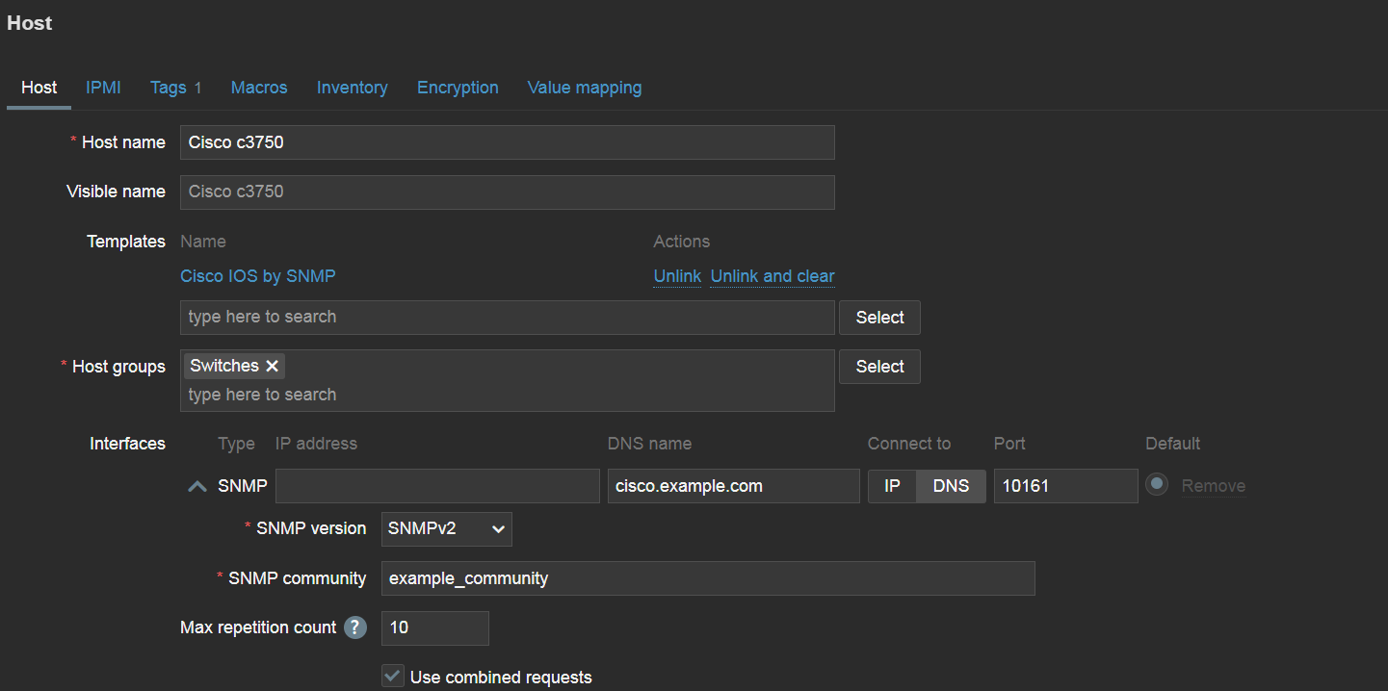Image resolution: width=1388 pixels, height=691 pixels.
Task: Click the SNMP community field
Action: [708, 578]
